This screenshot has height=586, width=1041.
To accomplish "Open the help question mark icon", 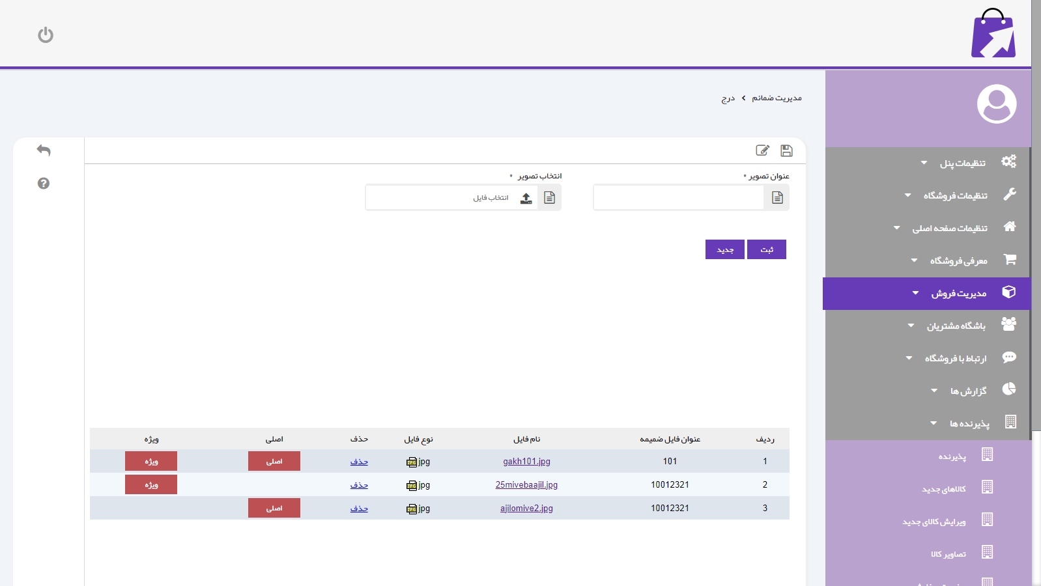I will tap(44, 184).
